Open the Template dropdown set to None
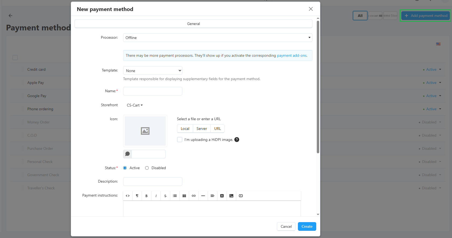 (x=153, y=70)
